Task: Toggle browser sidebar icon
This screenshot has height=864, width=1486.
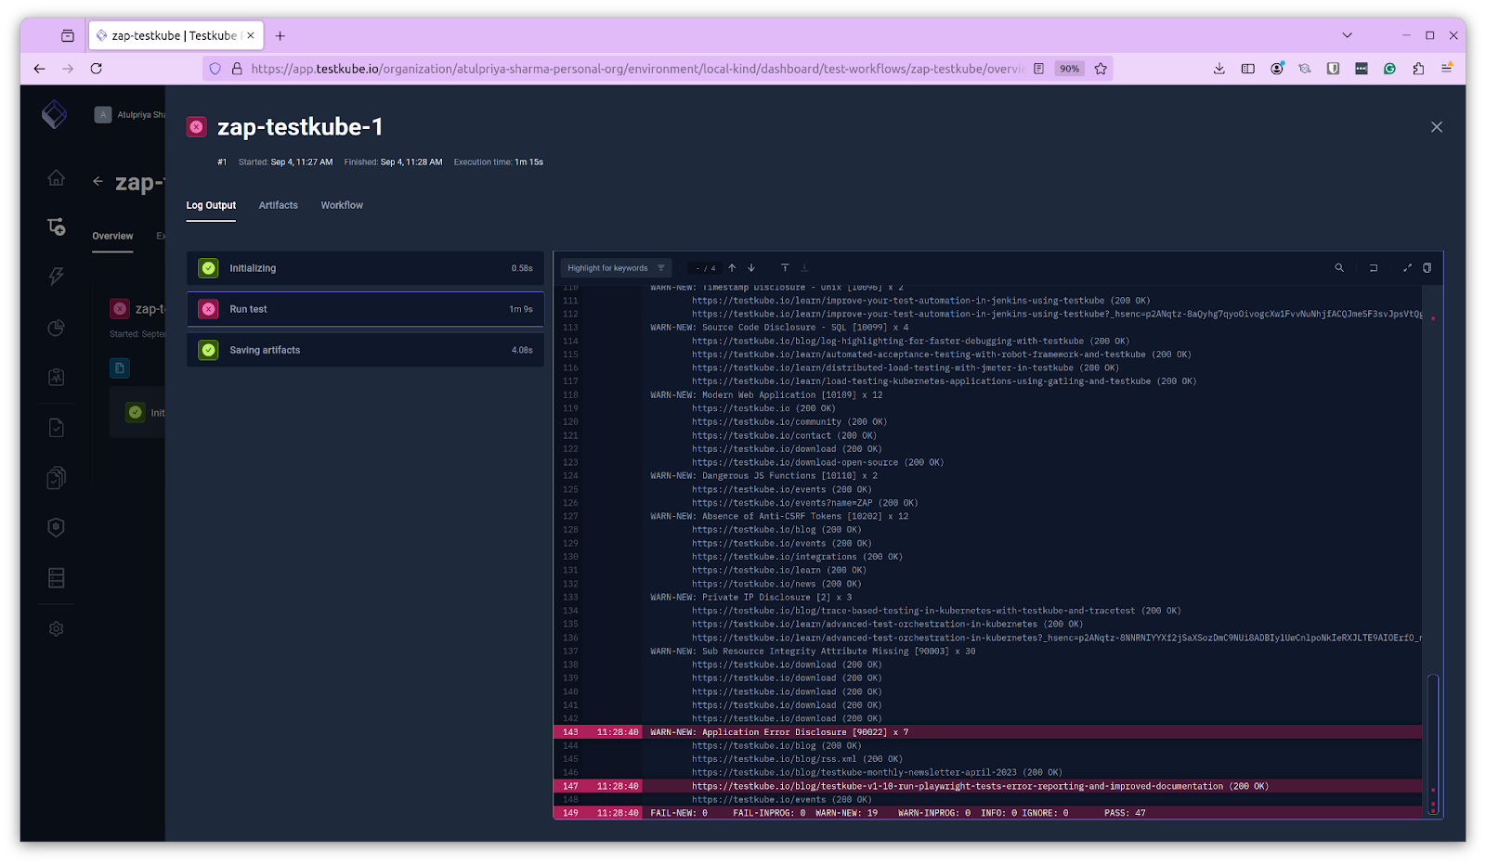Action: click(x=1248, y=69)
